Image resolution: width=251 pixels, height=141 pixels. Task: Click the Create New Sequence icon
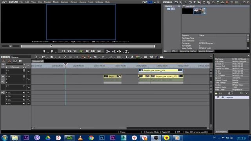point(36,57)
